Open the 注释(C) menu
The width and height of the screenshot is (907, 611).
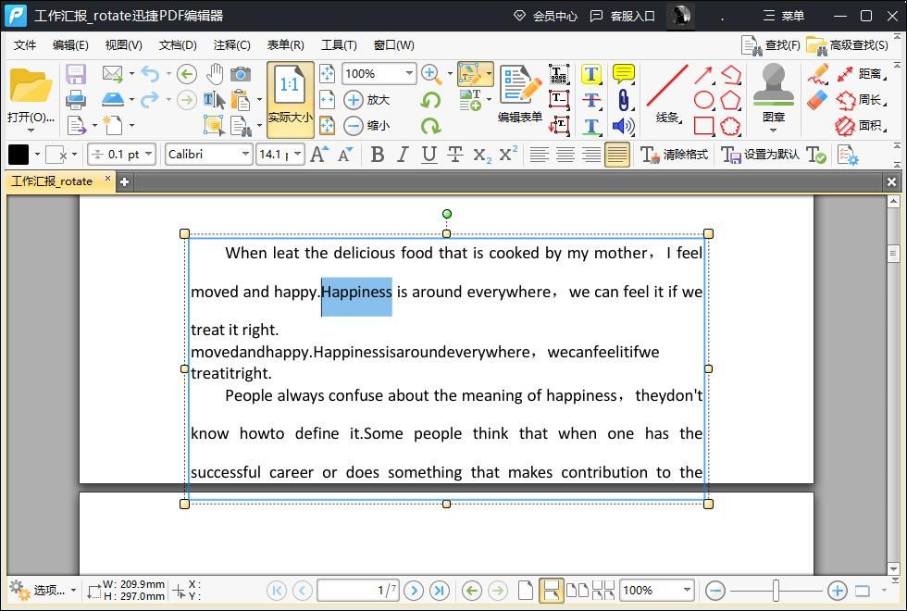(x=231, y=44)
